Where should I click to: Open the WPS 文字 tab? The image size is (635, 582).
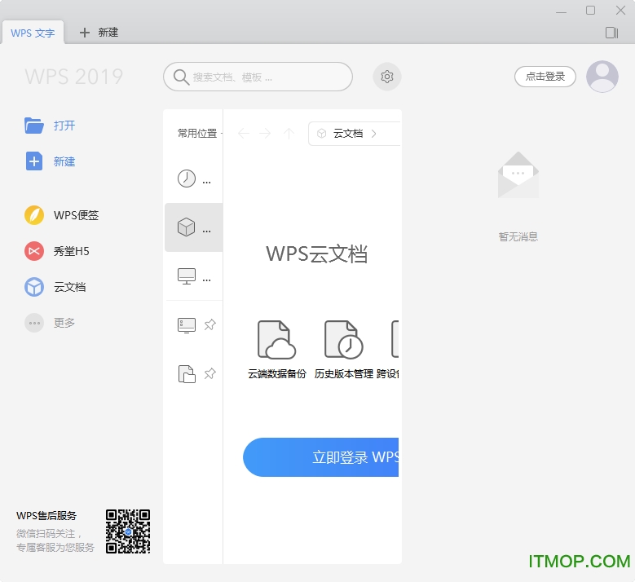(33, 33)
